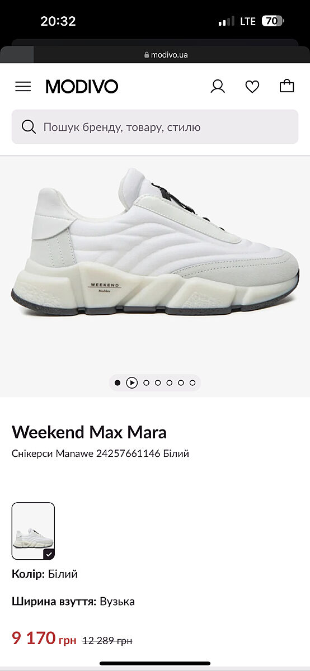The height and width of the screenshot is (671, 310).
Task: Select the first gallery dot
Action: (x=118, y=383)
